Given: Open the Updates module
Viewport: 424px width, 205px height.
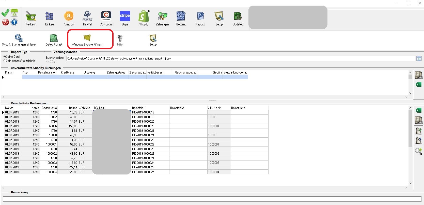Looking at the screenshot, I should point(238,18).
